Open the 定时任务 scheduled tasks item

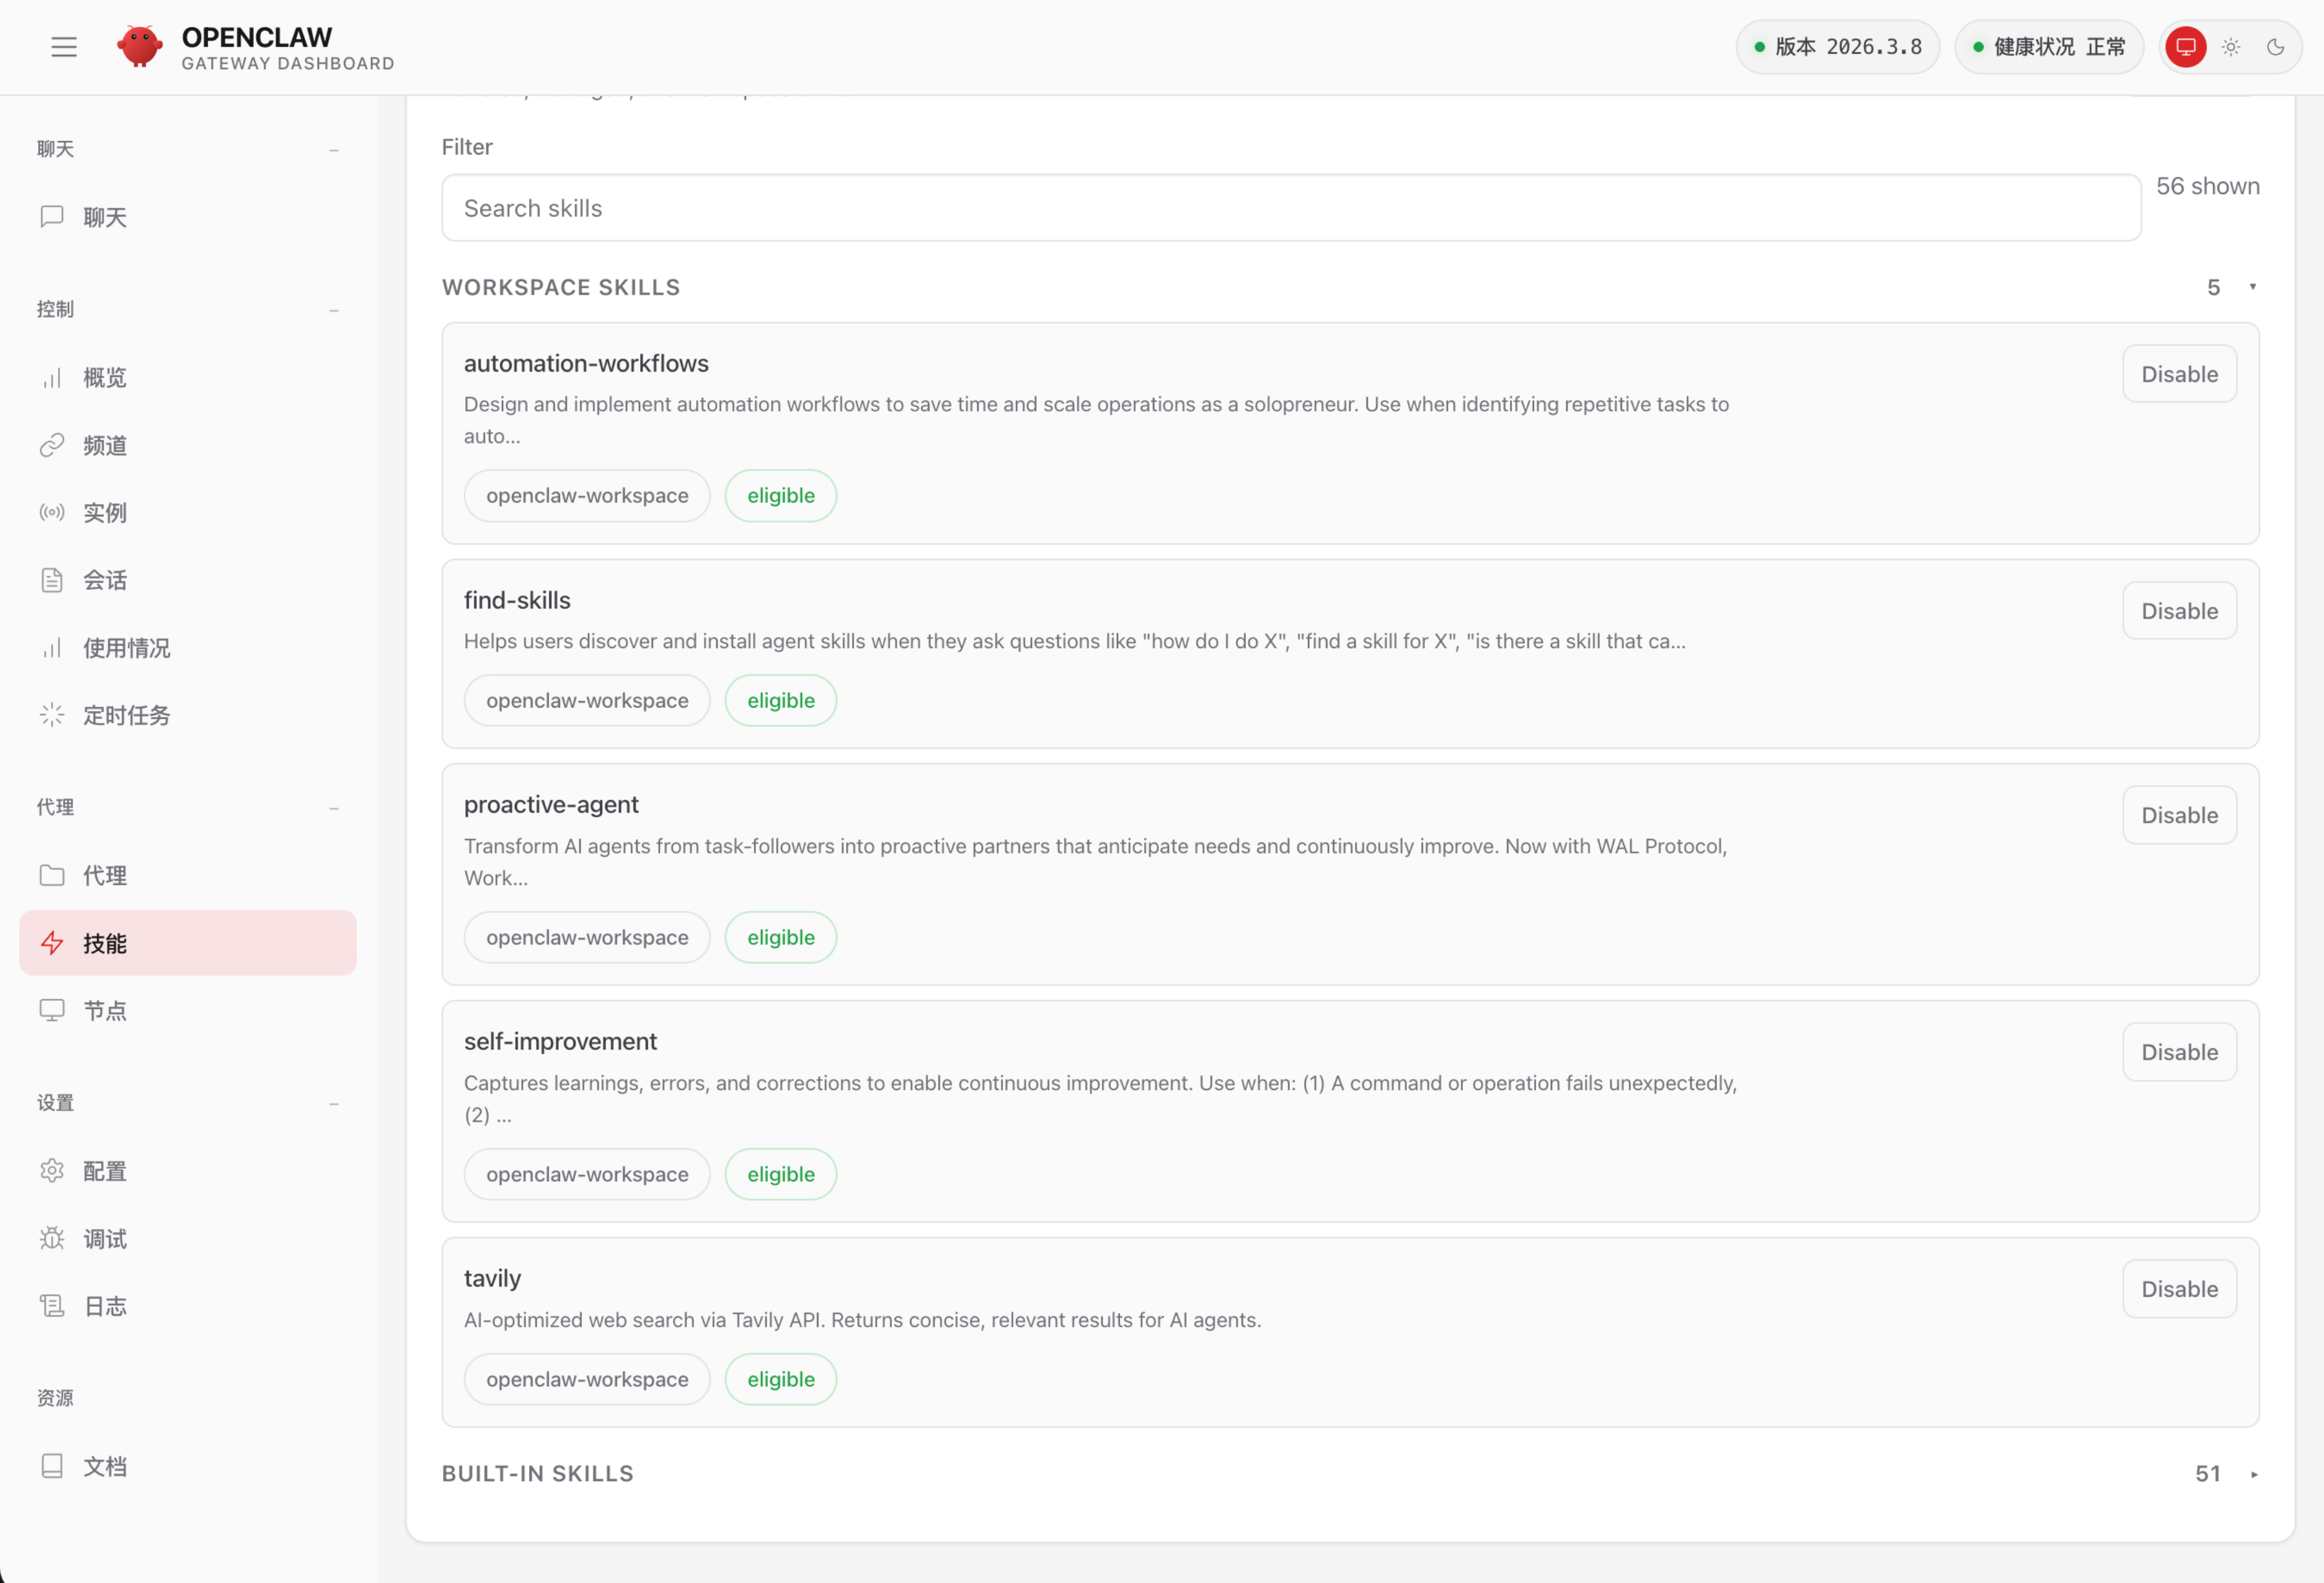coord(126,715)
